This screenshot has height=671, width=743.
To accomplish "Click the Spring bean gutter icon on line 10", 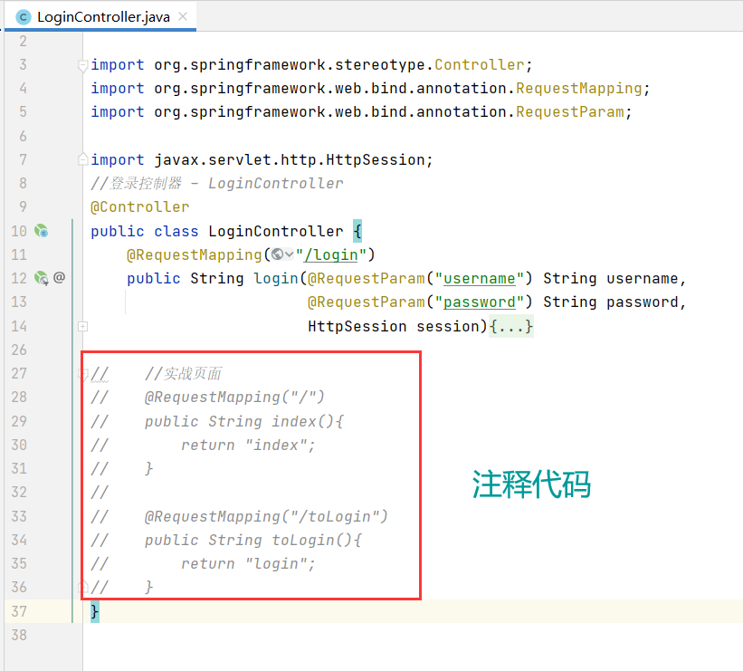I will (42, 231).
